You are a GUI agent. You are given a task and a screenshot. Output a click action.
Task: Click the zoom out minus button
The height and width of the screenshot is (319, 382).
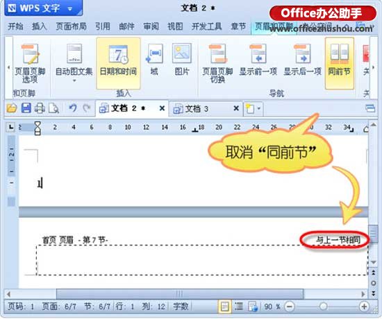[289, 307]
